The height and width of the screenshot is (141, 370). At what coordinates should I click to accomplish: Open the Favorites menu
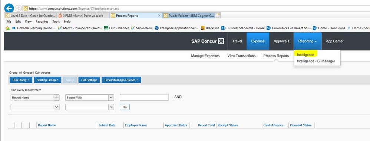[42, 21]
